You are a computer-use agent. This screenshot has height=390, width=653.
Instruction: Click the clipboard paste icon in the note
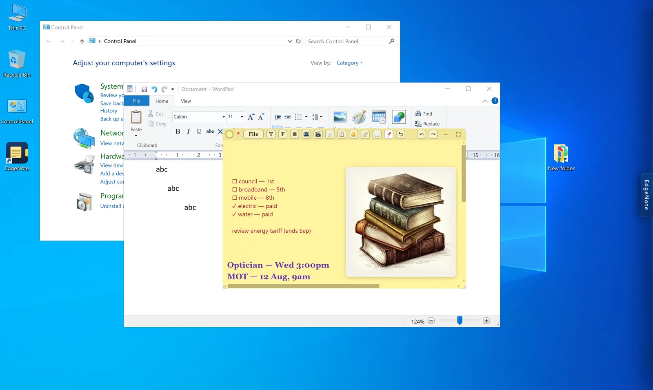pos(342,134)
